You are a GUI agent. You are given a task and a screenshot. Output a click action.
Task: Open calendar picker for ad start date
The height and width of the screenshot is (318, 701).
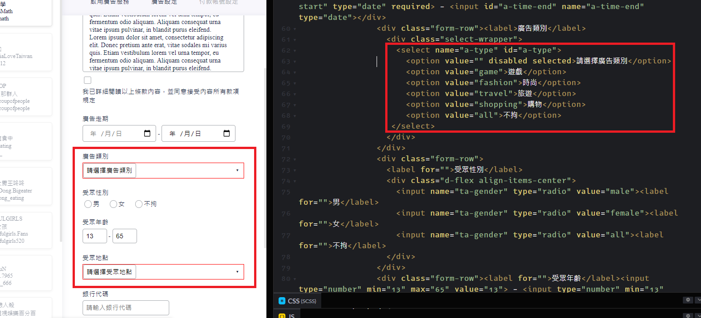coord(147,134)
